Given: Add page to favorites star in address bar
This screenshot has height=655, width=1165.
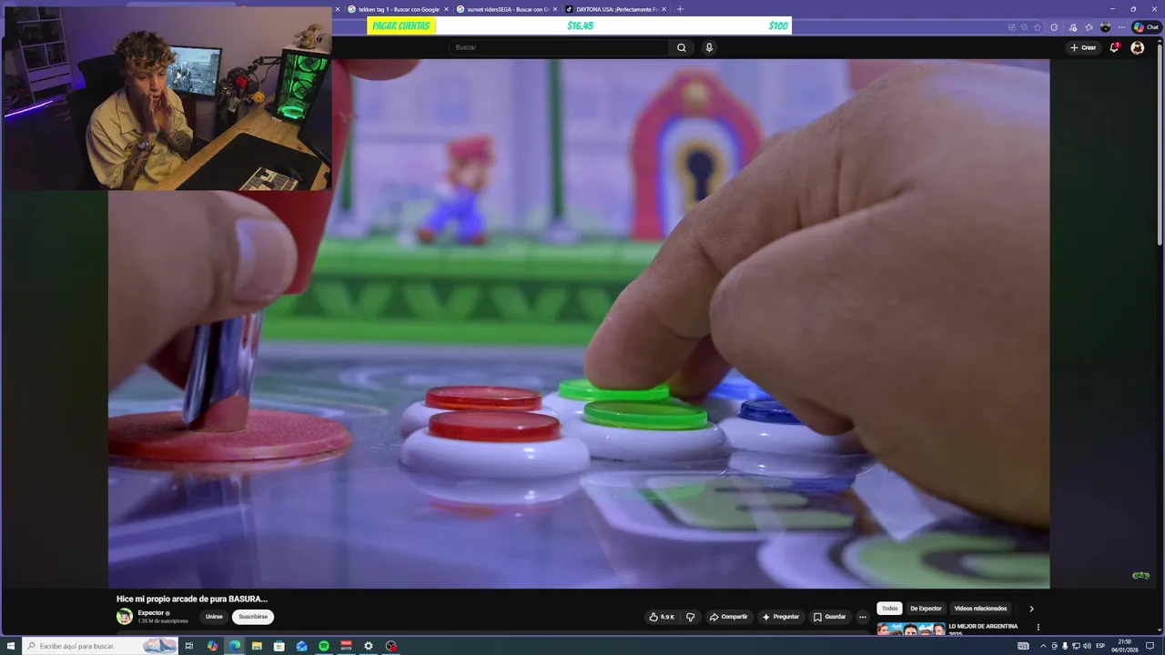Looking at the screenshot, I should click(1038, 27).
